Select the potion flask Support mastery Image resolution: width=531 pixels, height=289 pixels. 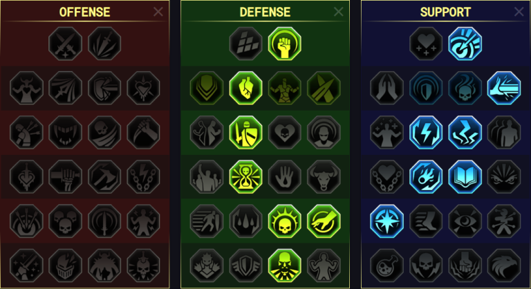(386, 265)
